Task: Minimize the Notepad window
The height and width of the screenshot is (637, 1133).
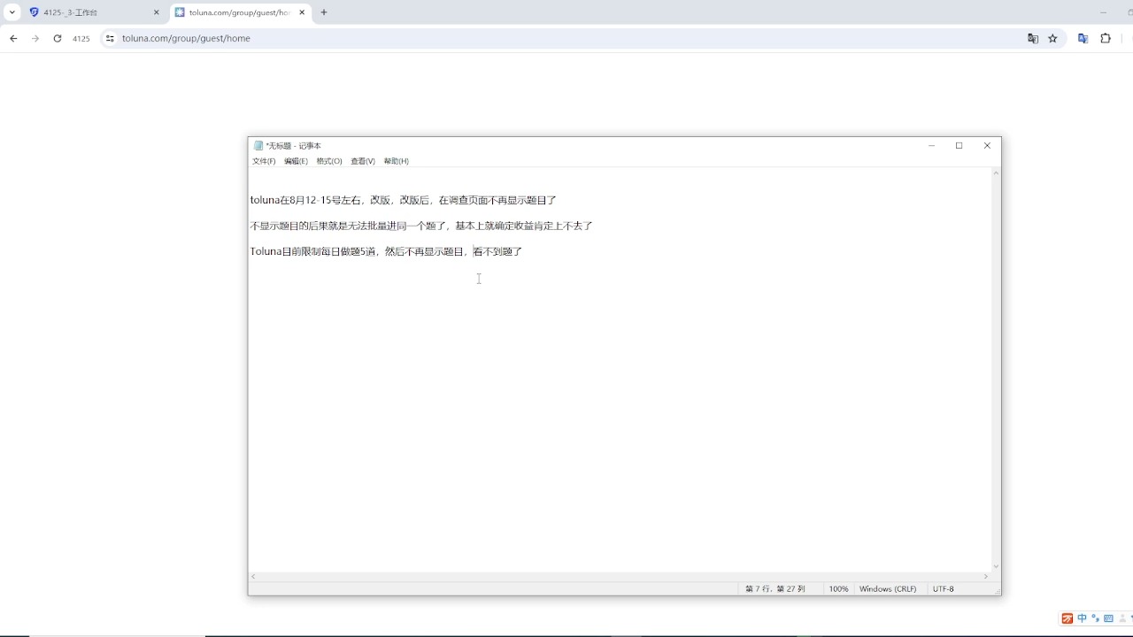Action: coord(931,145)
